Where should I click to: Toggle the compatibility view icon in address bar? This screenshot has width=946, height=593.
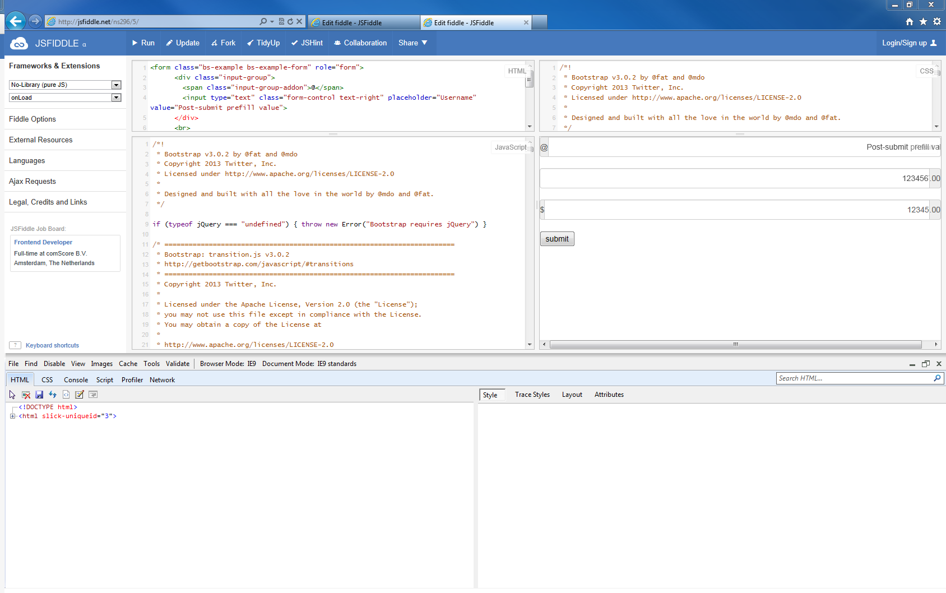click(281, 21)
